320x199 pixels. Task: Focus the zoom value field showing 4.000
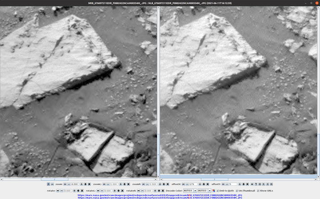75,184
